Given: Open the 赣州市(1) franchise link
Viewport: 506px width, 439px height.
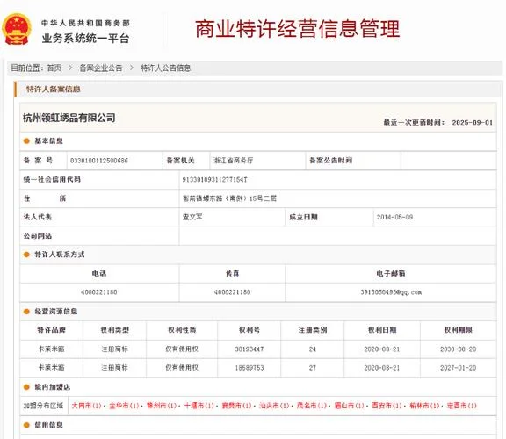Looking at the screenshot, I should coord(162,406).
